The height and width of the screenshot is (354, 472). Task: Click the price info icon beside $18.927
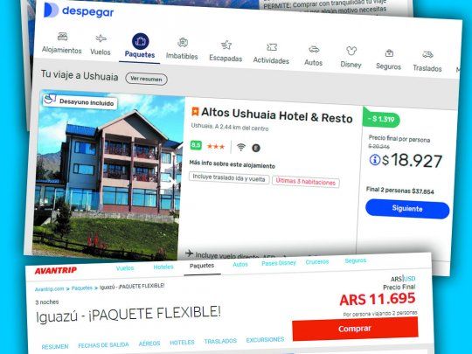(x=375, y=160)
